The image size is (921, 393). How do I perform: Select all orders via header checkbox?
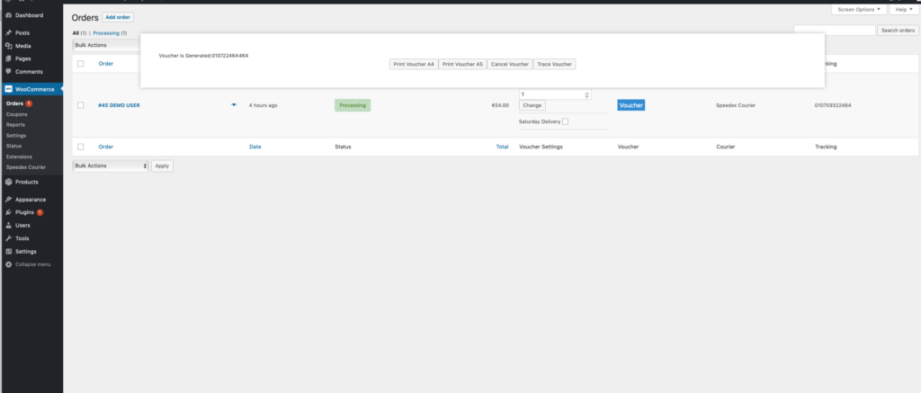point(80,64)
